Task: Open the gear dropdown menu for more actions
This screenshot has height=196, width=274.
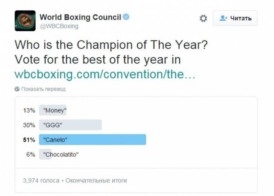Action: tap(203, 18)
